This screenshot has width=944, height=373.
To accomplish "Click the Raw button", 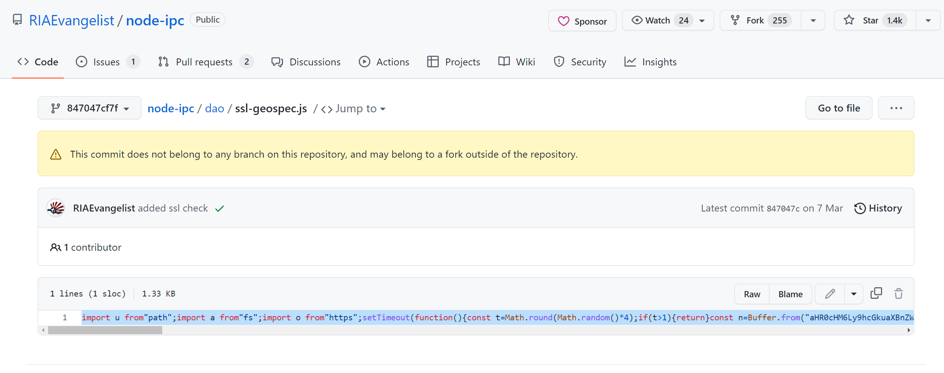I will pyautogui.click(x=752, y=294).
